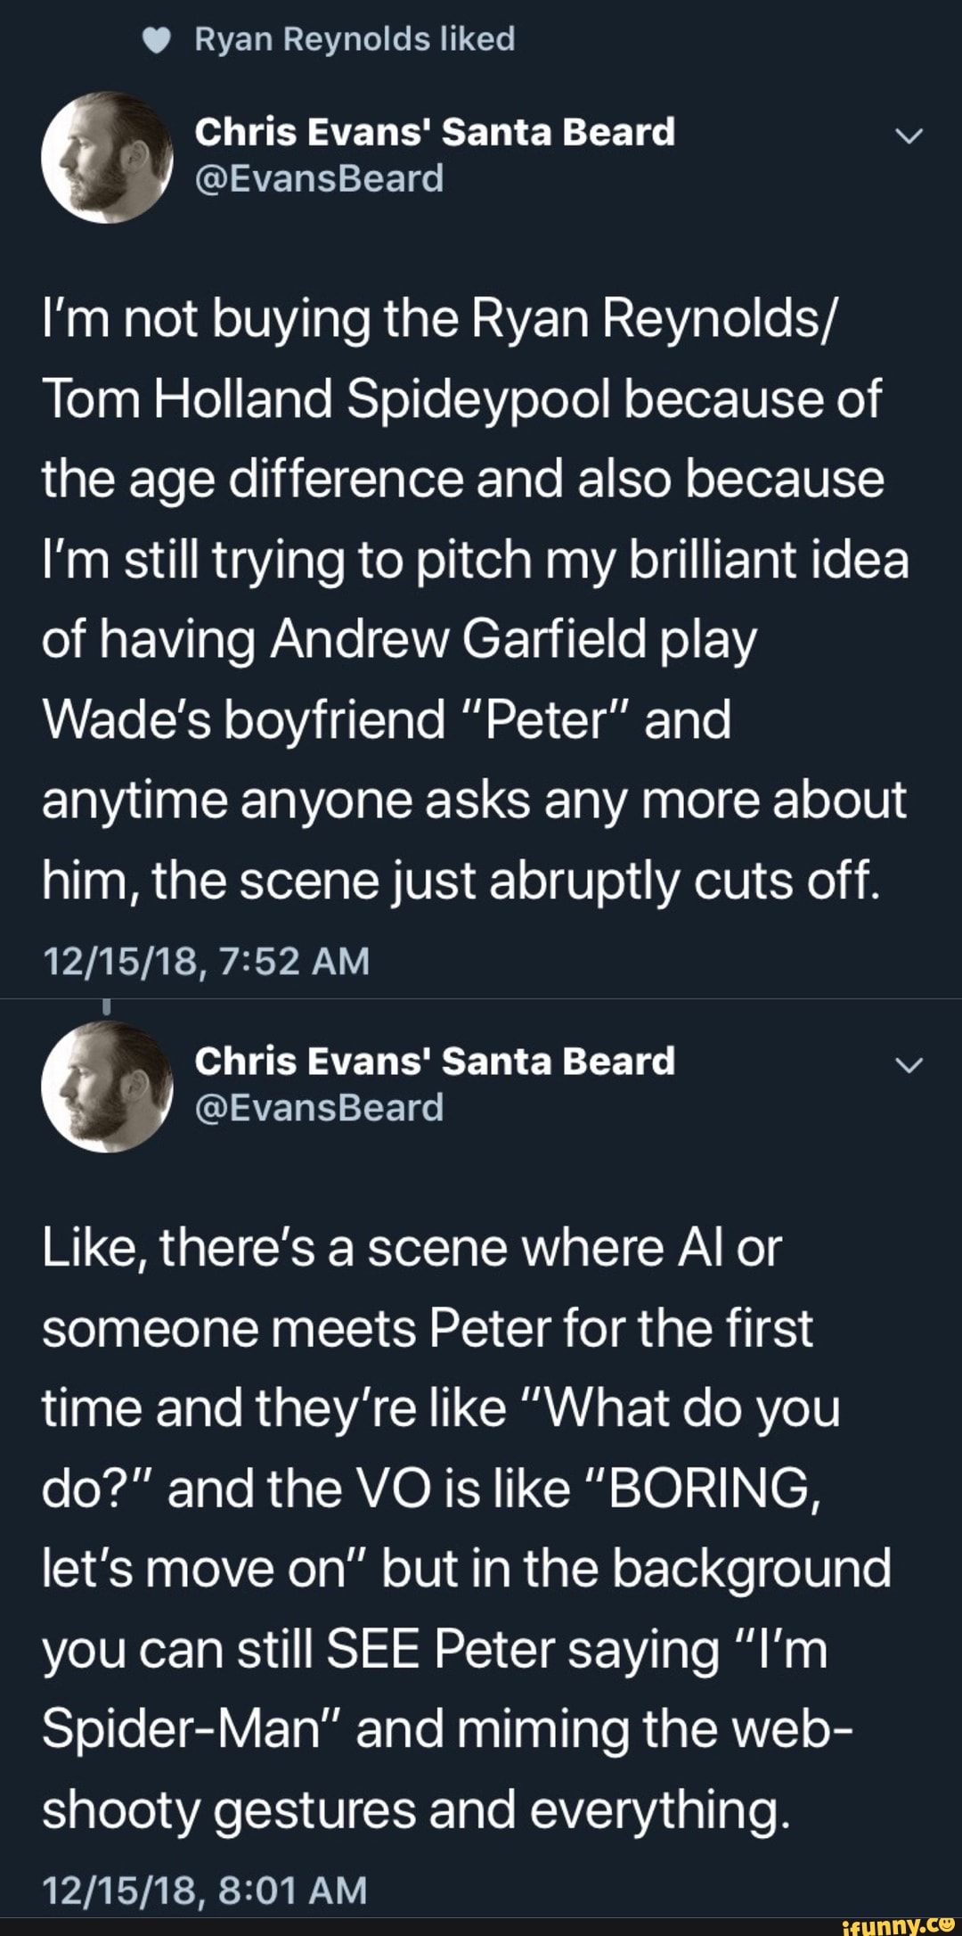
Task: Click the first tweet's "Chris Evans' Santa Beard" name
Action: [435, 132]
